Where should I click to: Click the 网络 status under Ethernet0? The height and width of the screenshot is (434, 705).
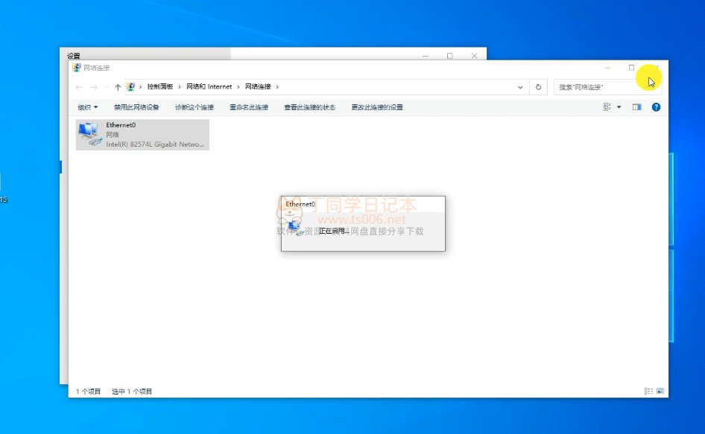click(x=113, y=135)
